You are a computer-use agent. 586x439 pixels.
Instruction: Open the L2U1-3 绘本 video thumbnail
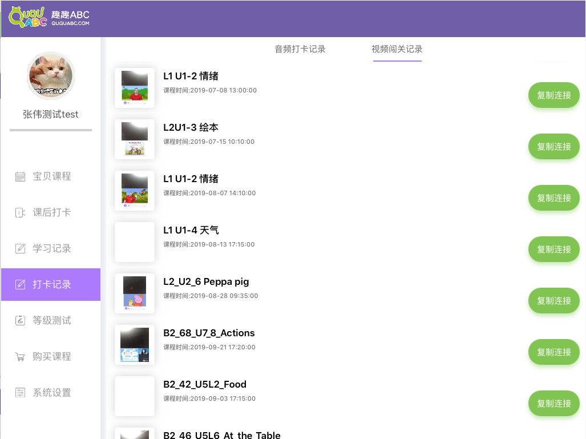(x=135, y=139)
